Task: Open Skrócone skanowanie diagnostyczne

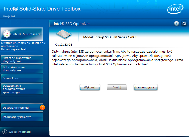Action: (x=22, y=59)
